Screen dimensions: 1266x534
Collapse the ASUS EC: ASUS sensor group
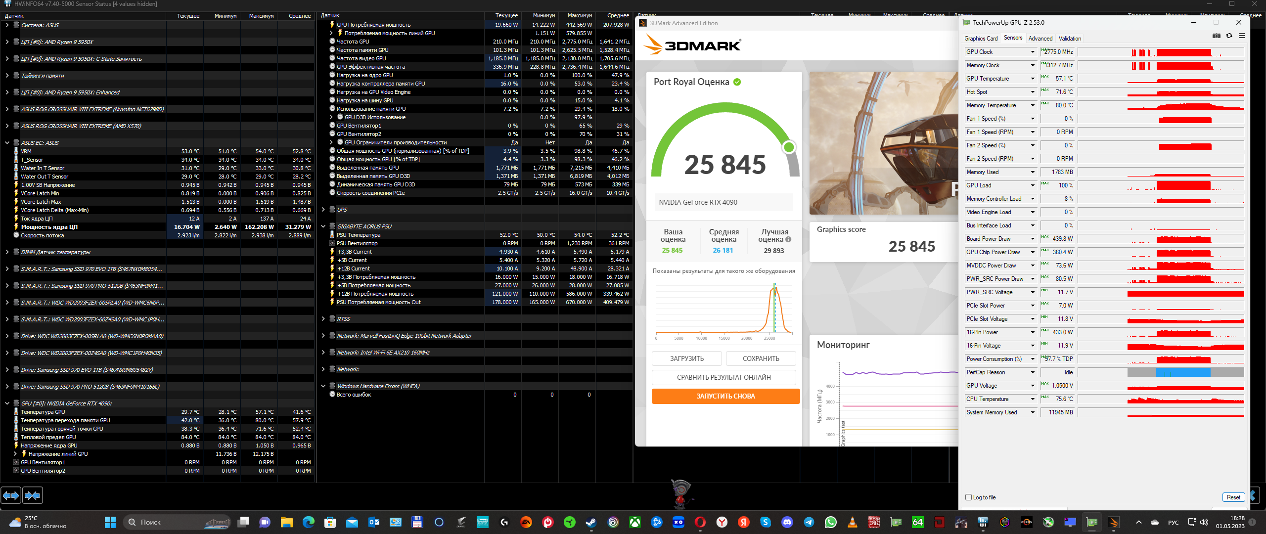(x=7, y=143)
